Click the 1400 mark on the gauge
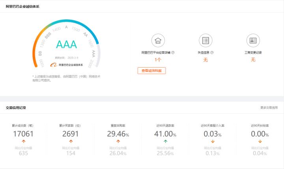 (x=56, y=29)
